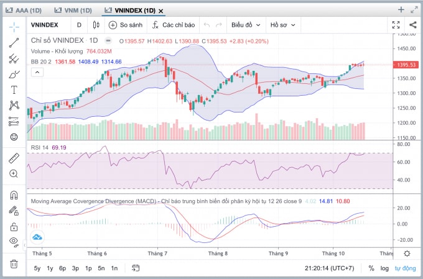Select the crosshair cursor tool
The image size is (423, 279).
14,27
